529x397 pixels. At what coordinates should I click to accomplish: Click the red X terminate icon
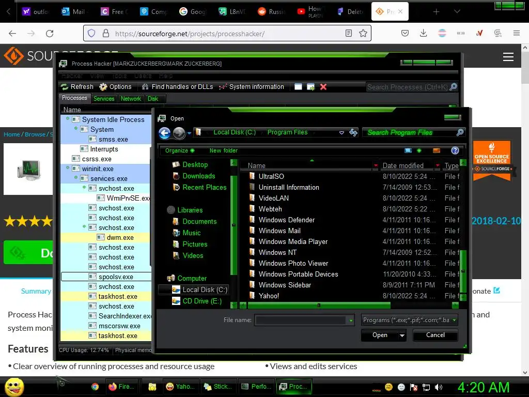323,87
